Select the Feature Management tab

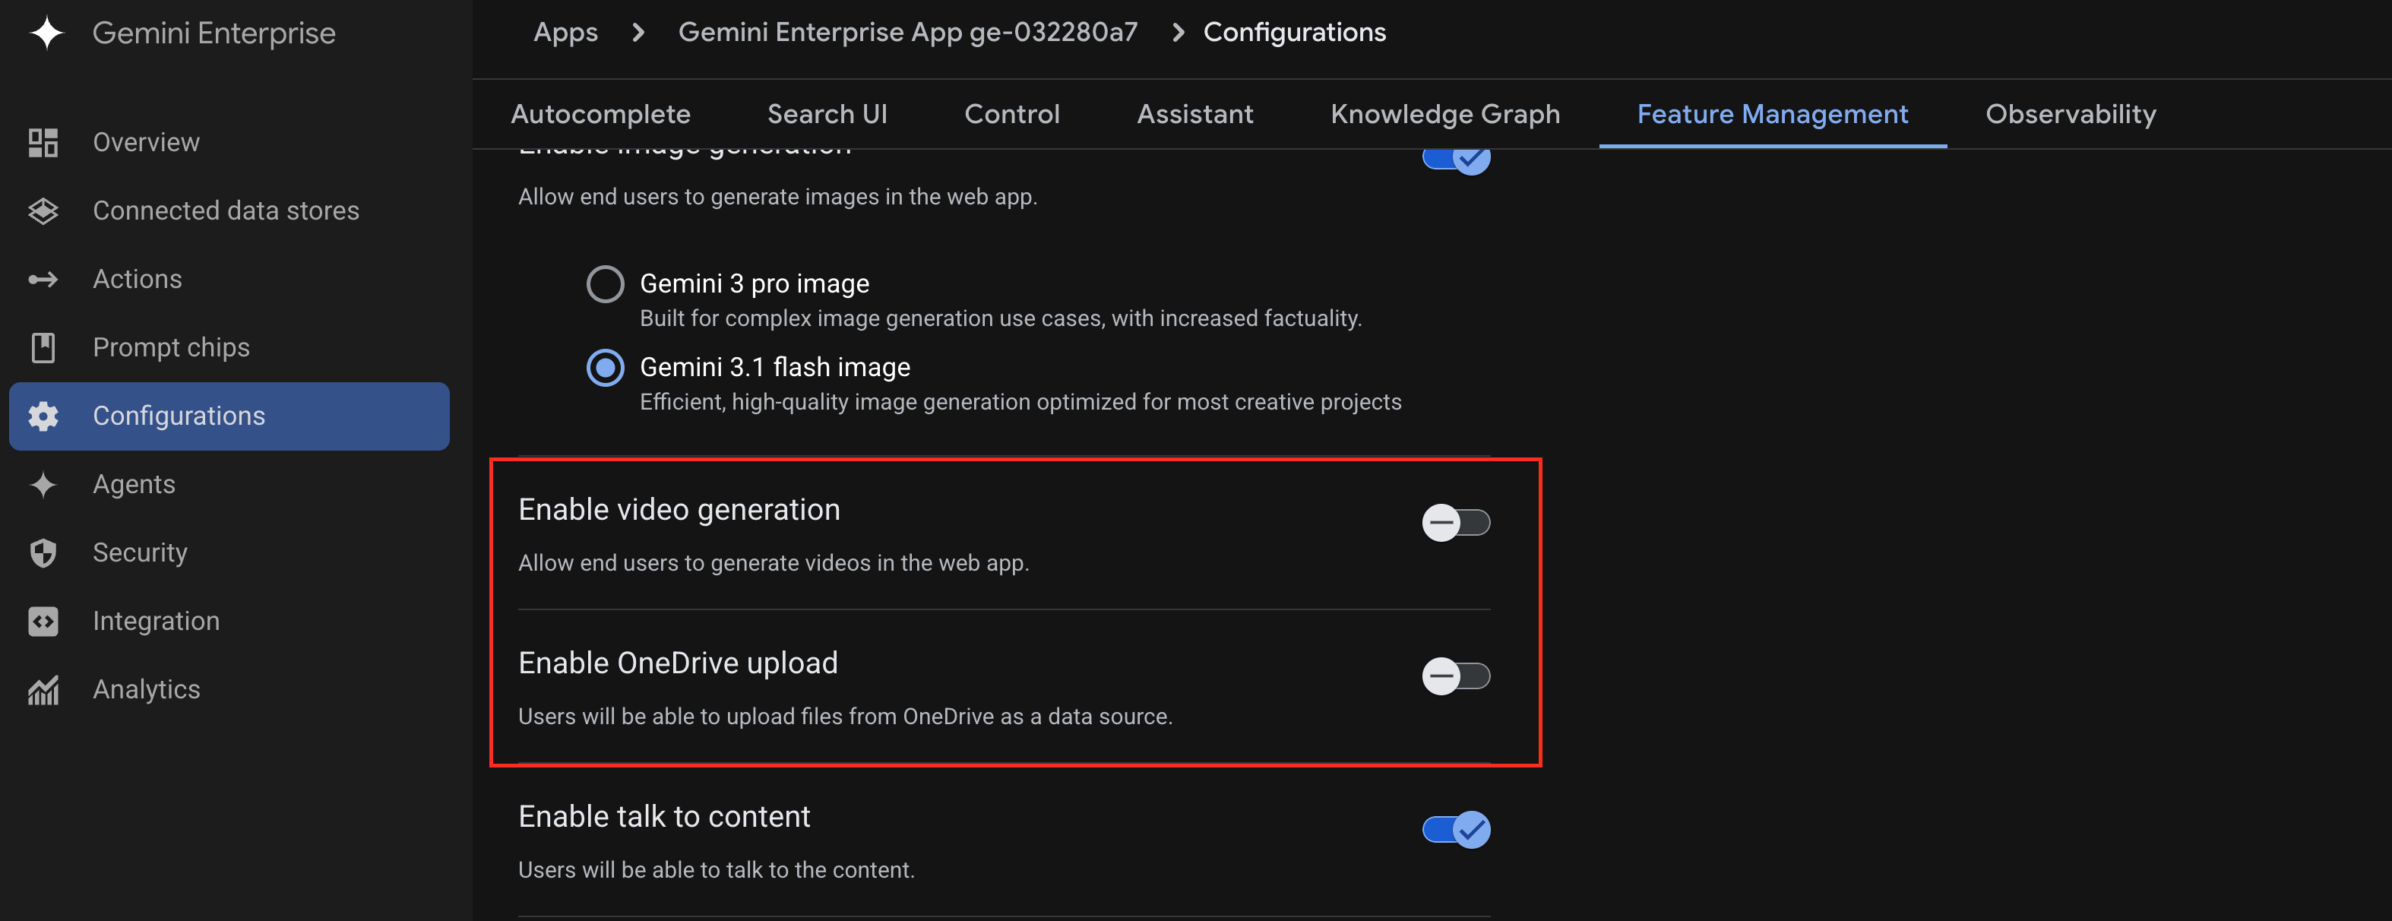(x=1773, y=114)
